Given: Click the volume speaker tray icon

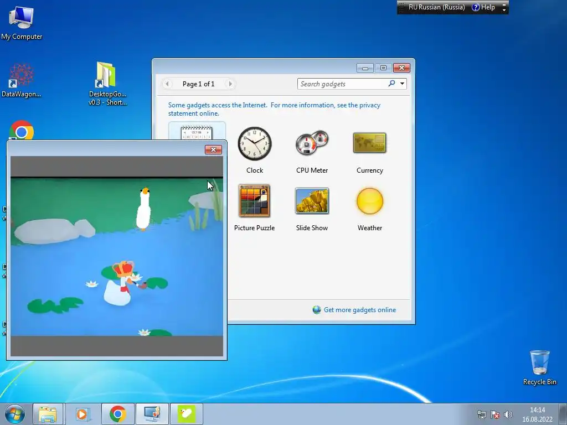Looking at the screenshot, I should [x=508, y=414].
